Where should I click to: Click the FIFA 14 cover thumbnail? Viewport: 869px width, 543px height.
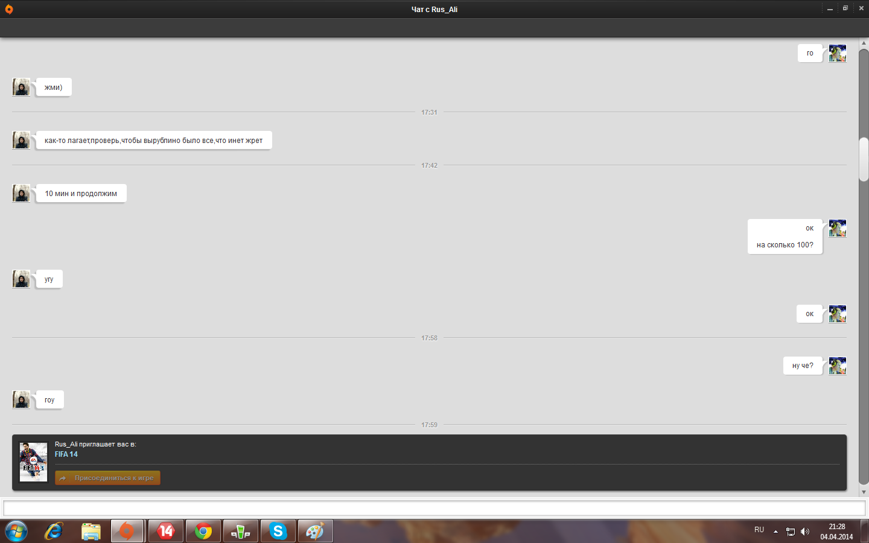tap(33, 462)
